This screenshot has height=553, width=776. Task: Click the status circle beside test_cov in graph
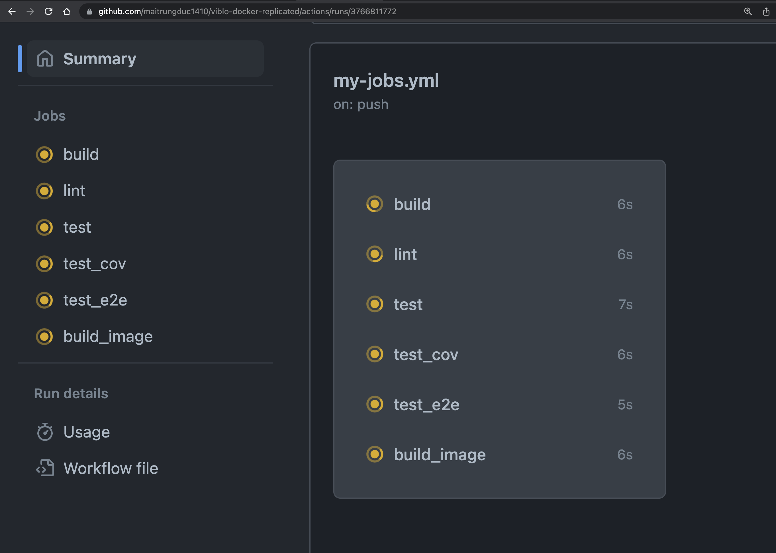point(375,354)
